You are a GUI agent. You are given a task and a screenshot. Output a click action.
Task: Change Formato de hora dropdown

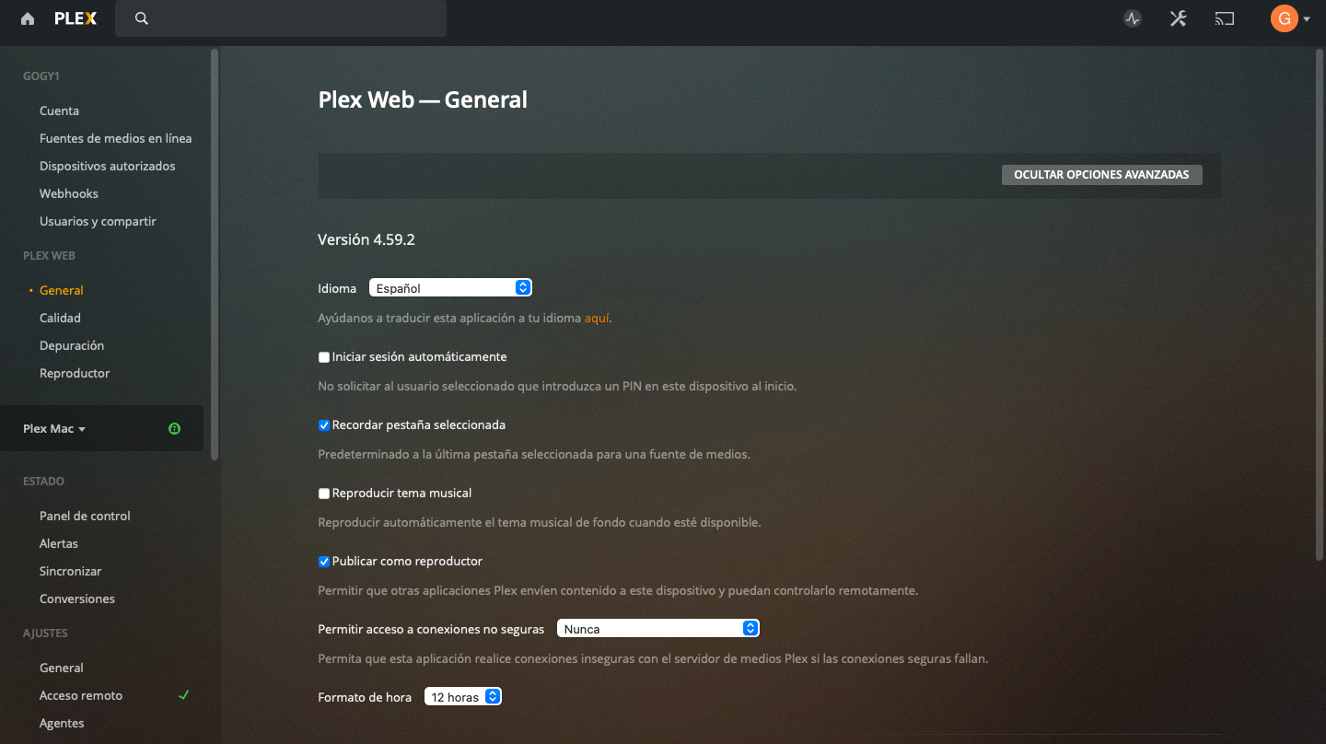[x=462, y=697]
